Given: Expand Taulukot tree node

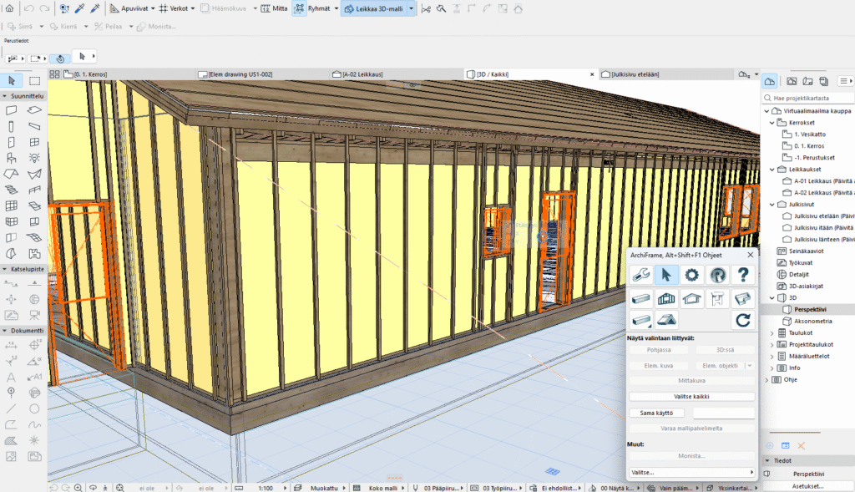Looking at the screenshot, I should [x=772, y=332].
